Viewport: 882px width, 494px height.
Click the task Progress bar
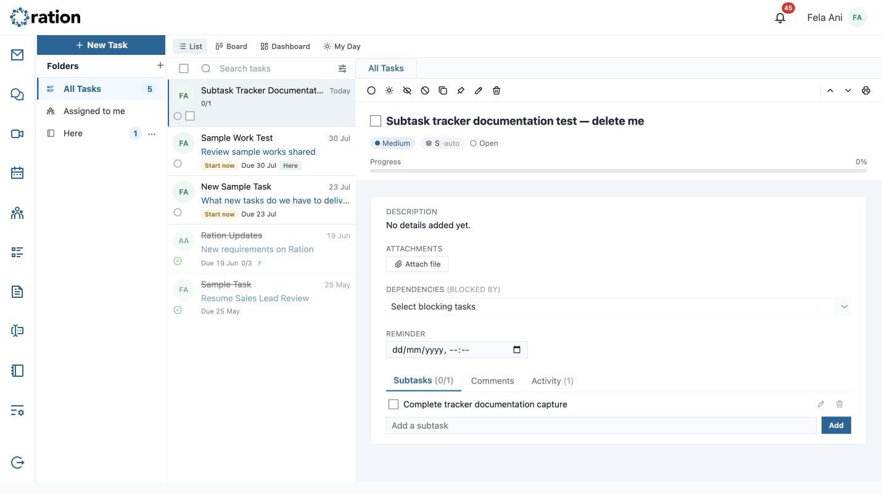(619, 171)
